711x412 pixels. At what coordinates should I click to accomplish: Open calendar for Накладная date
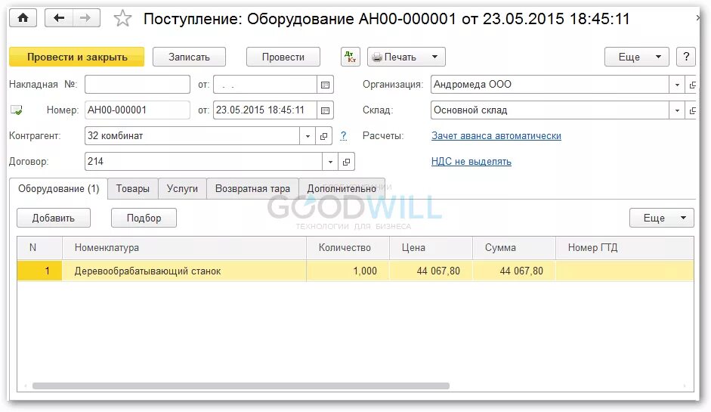325,85
